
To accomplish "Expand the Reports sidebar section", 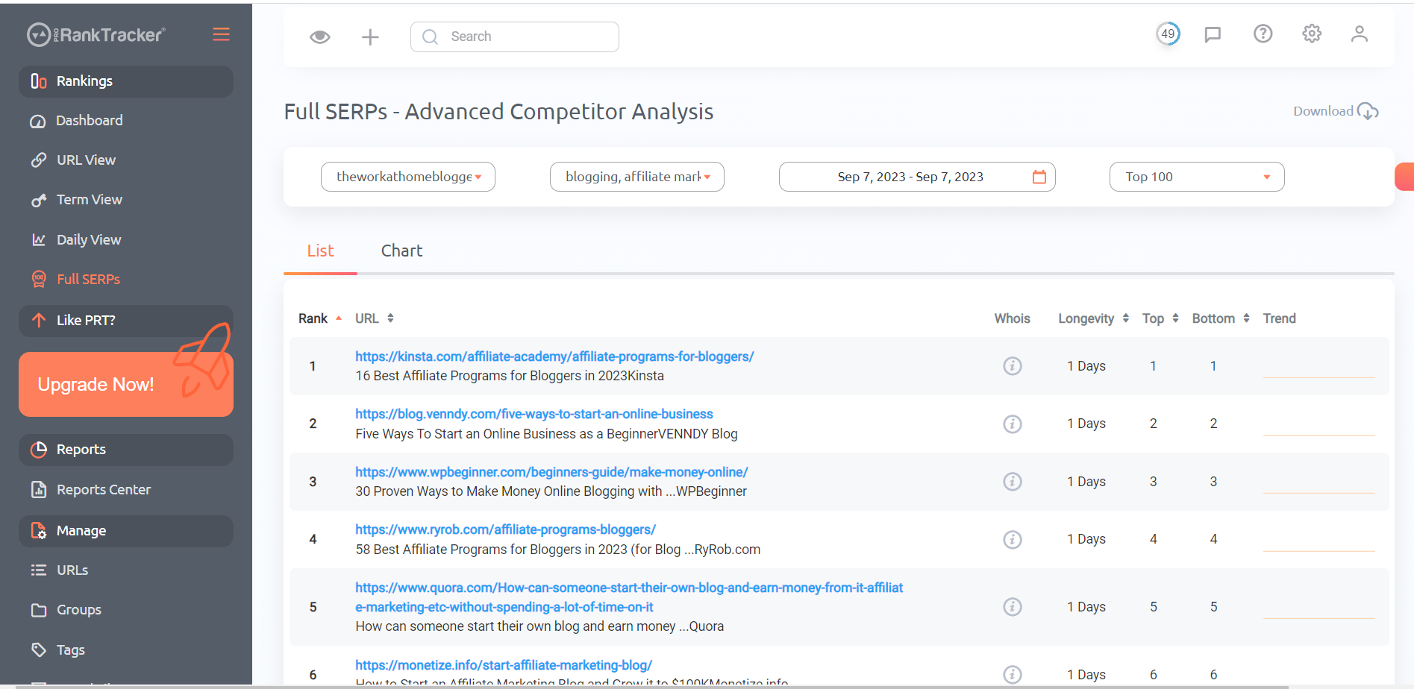I will click(126, 450).
